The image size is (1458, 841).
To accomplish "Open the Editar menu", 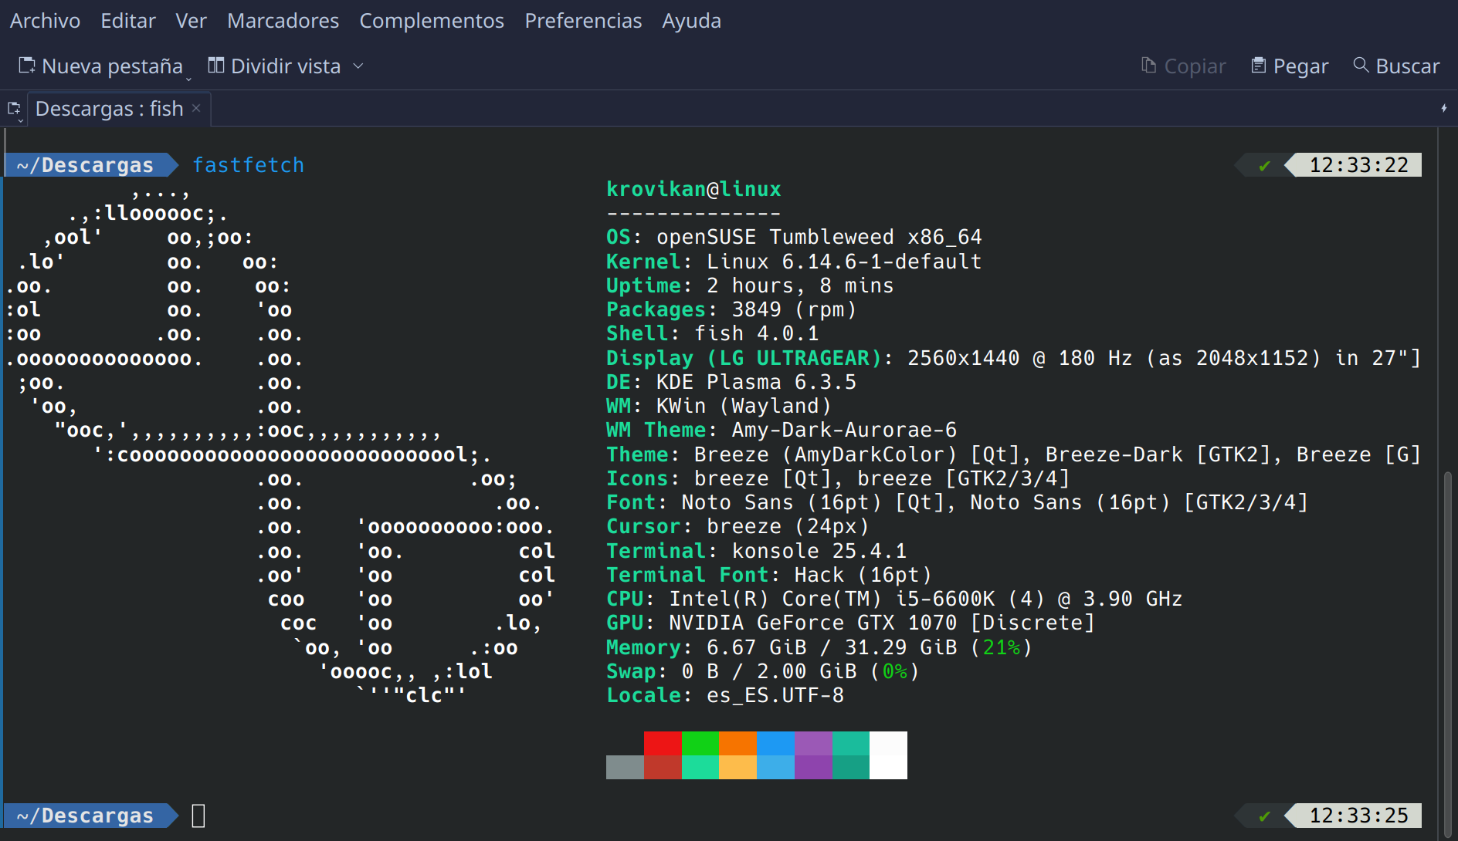I will (x=128, y=21).
